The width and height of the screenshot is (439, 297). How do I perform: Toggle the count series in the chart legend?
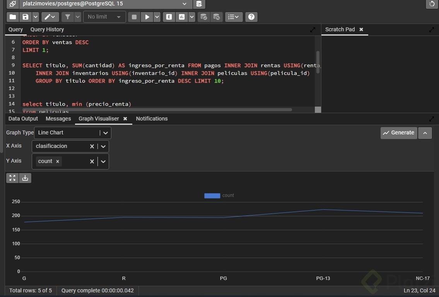point(219,195)
